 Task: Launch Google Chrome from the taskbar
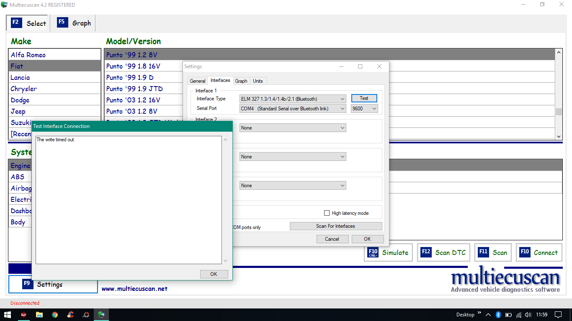point(55,315)
